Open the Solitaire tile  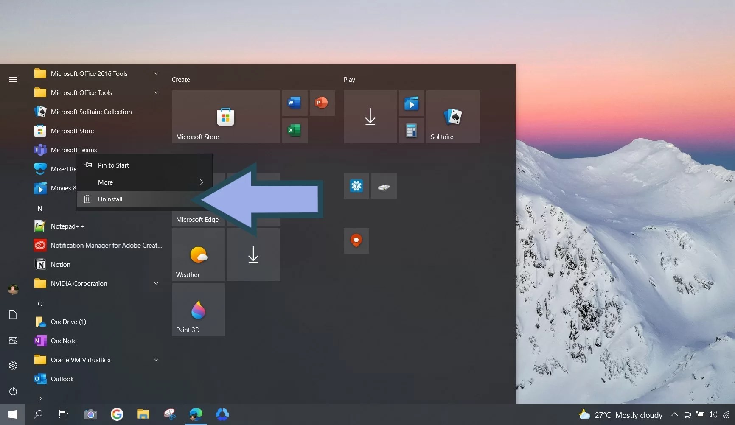coord(453,117)
